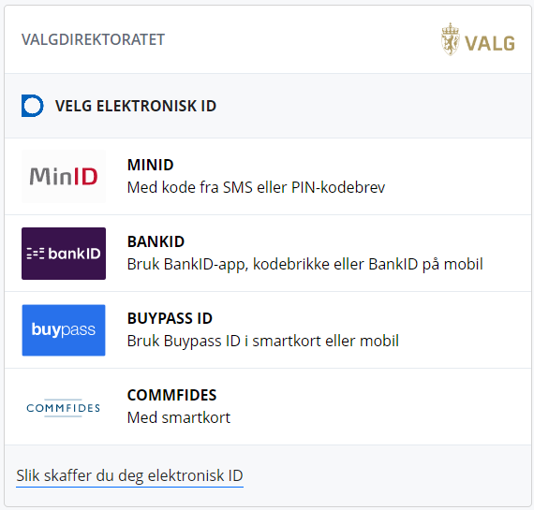Open 'Slik skaffer du deg elektronisk ID' link

pyautogui.click(x=129, y=475)
